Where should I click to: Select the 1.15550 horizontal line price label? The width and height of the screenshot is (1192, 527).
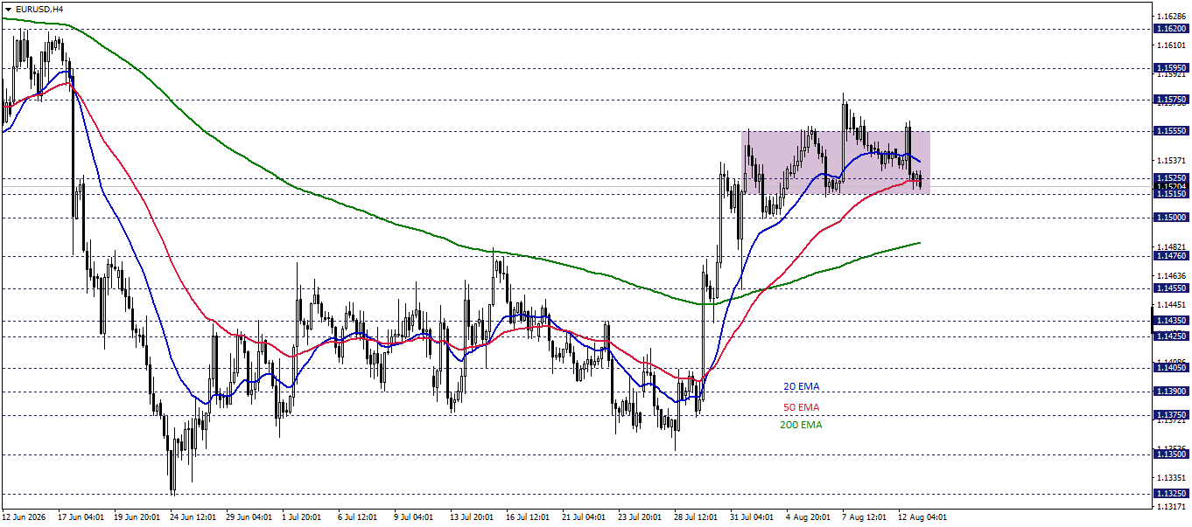tap(1171, 131)
